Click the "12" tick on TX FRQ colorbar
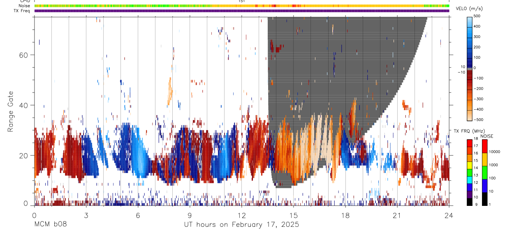Viewport: 505px width, 233px height. (x=476, y=183)
